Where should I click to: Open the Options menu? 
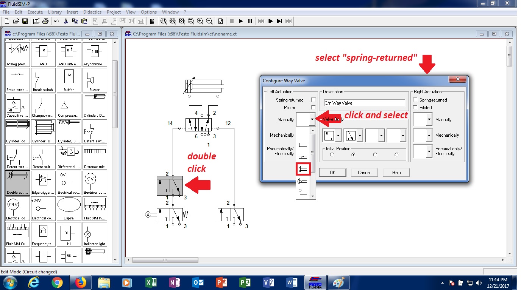pos(149,12)
